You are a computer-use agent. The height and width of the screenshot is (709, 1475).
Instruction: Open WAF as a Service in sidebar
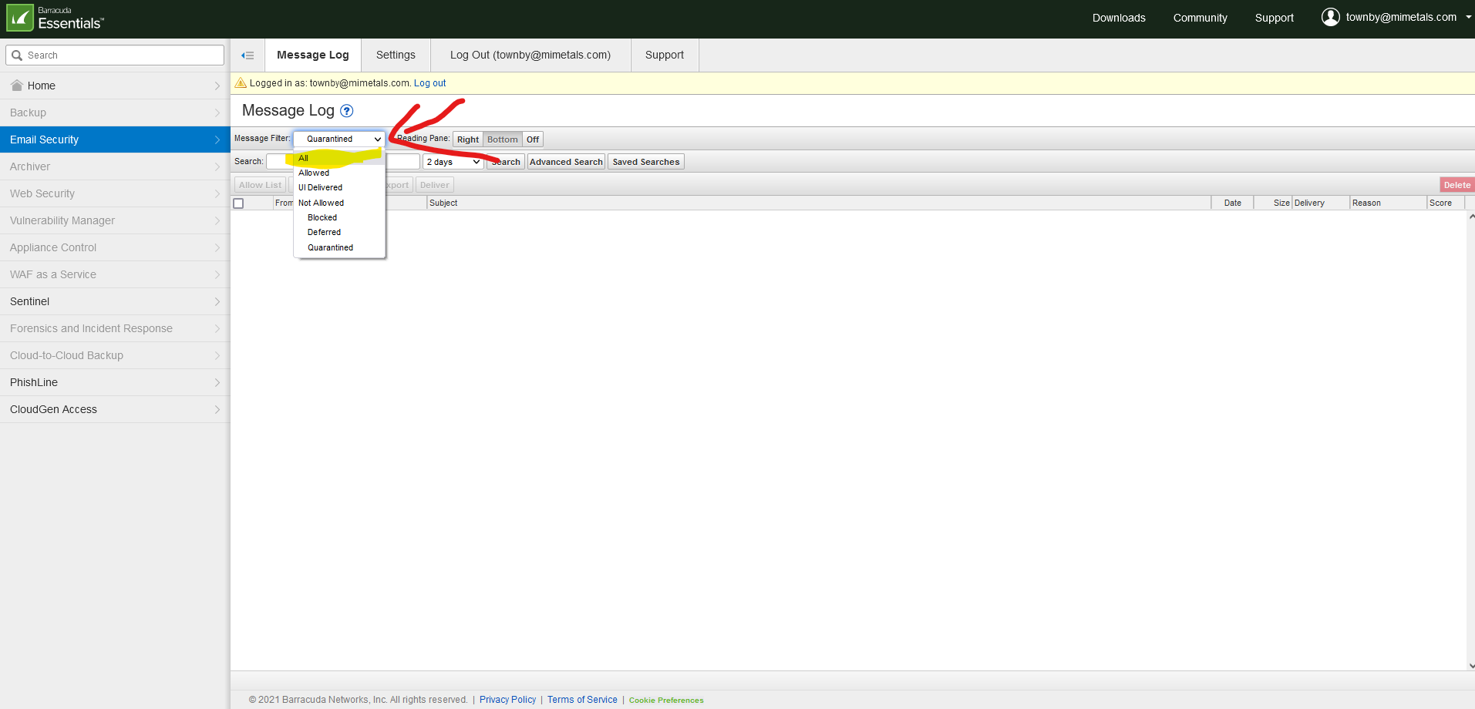click(115, 274)
